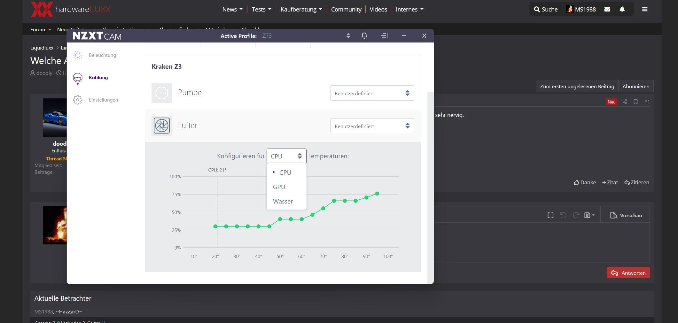Image resolution: width=678 pixels, height=323 pixels.
Task: Click into the reply editor text area
Action: click(x=542, y=242)
